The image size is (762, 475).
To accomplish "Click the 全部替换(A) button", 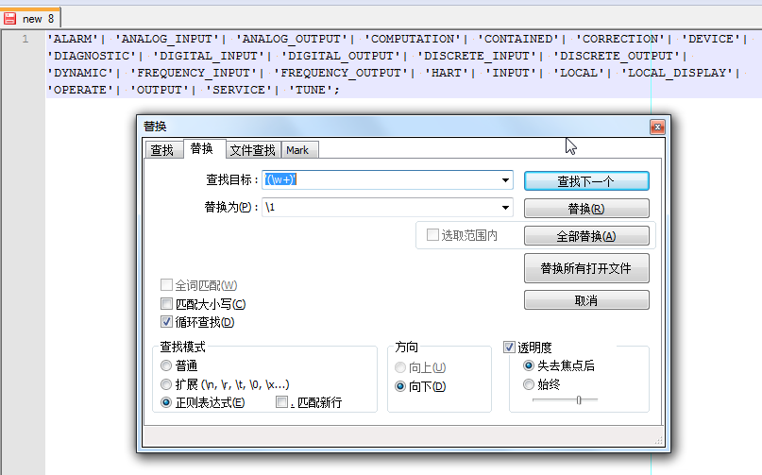I will (x=586, y=236).
